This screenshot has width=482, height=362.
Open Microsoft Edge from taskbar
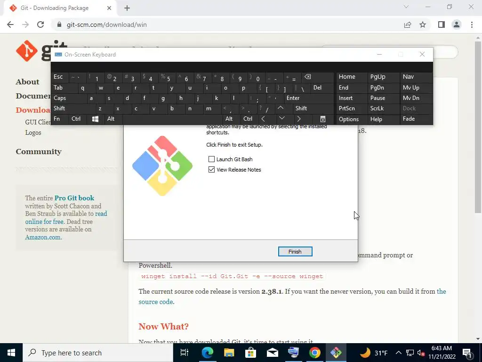tap(208, 353)
